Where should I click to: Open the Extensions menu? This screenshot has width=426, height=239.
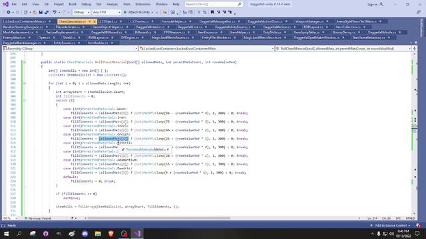[x=142, y=5]
